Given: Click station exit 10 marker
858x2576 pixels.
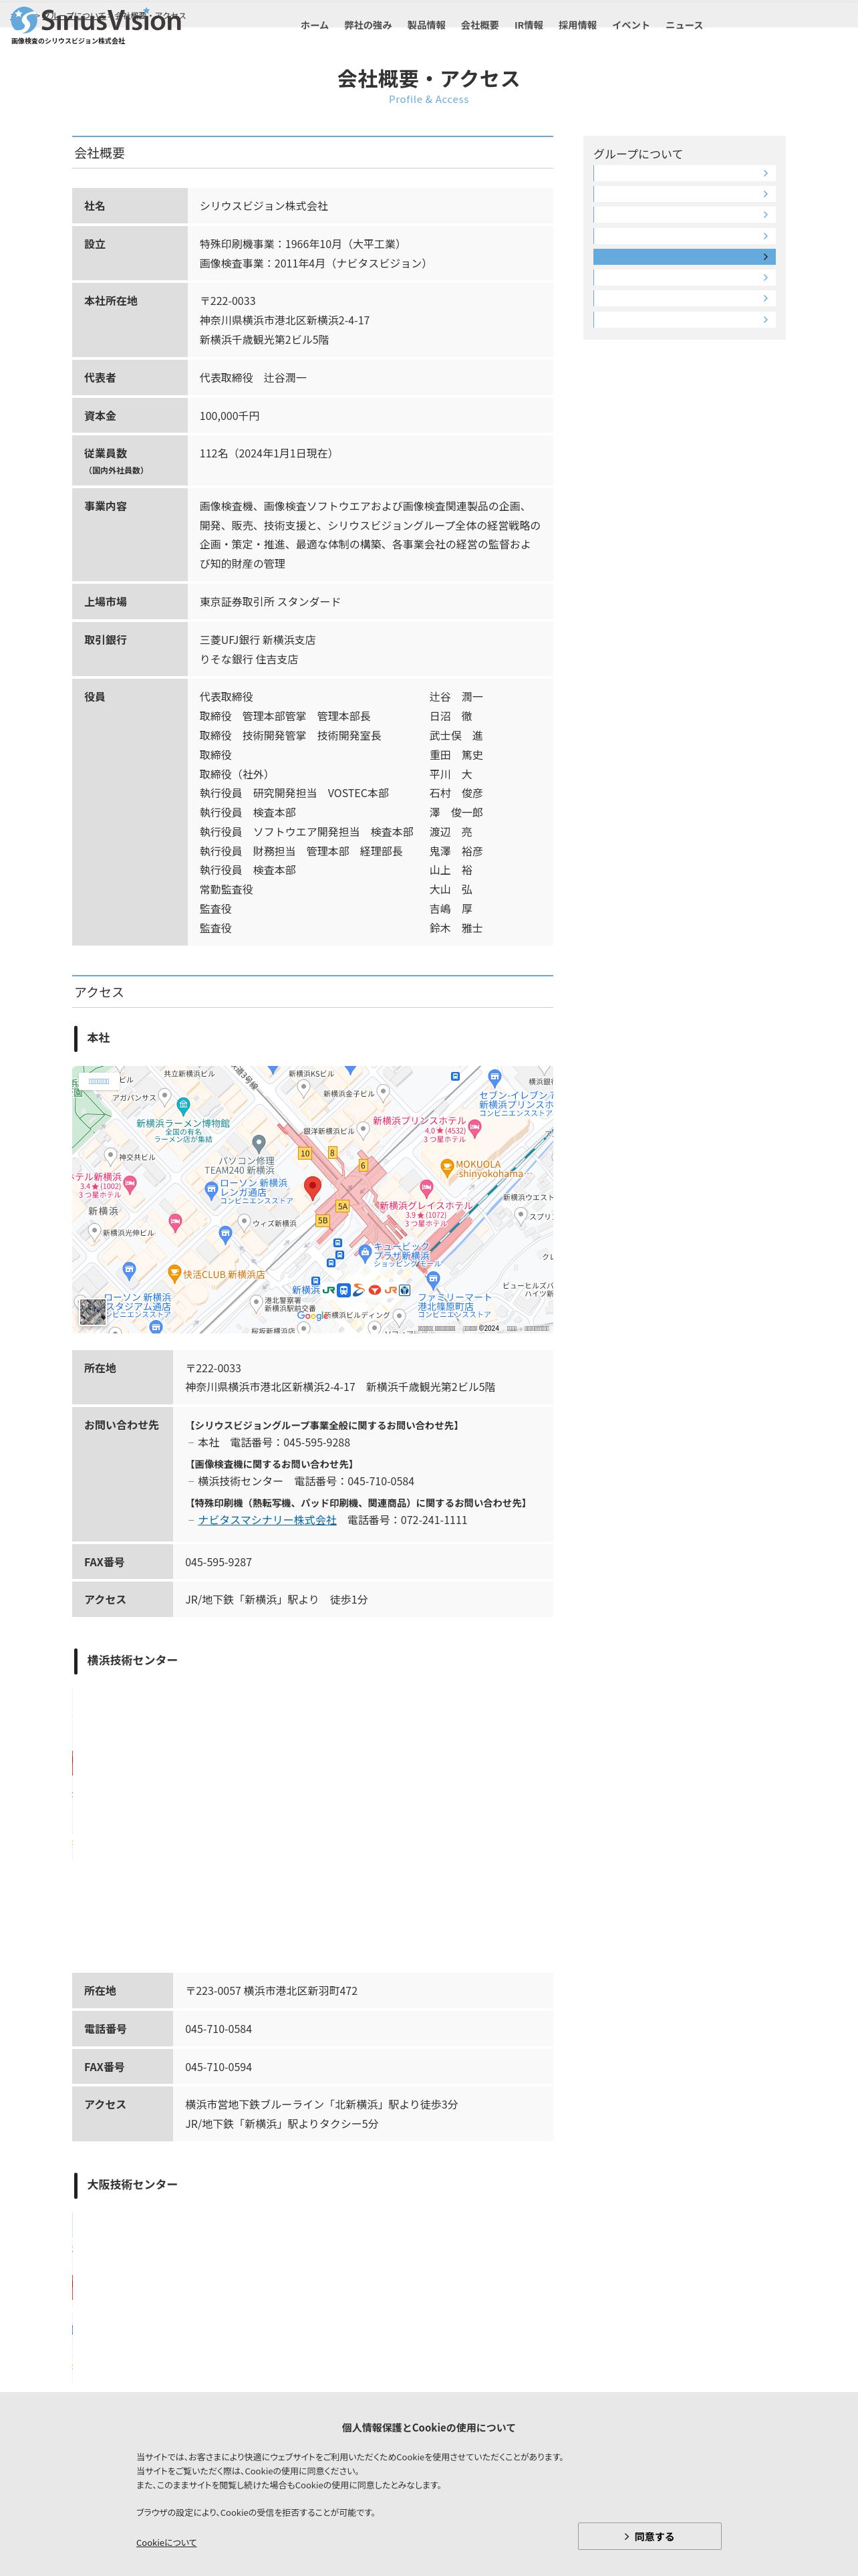Looking at the screenshot, I should [x=305, y=1153].
